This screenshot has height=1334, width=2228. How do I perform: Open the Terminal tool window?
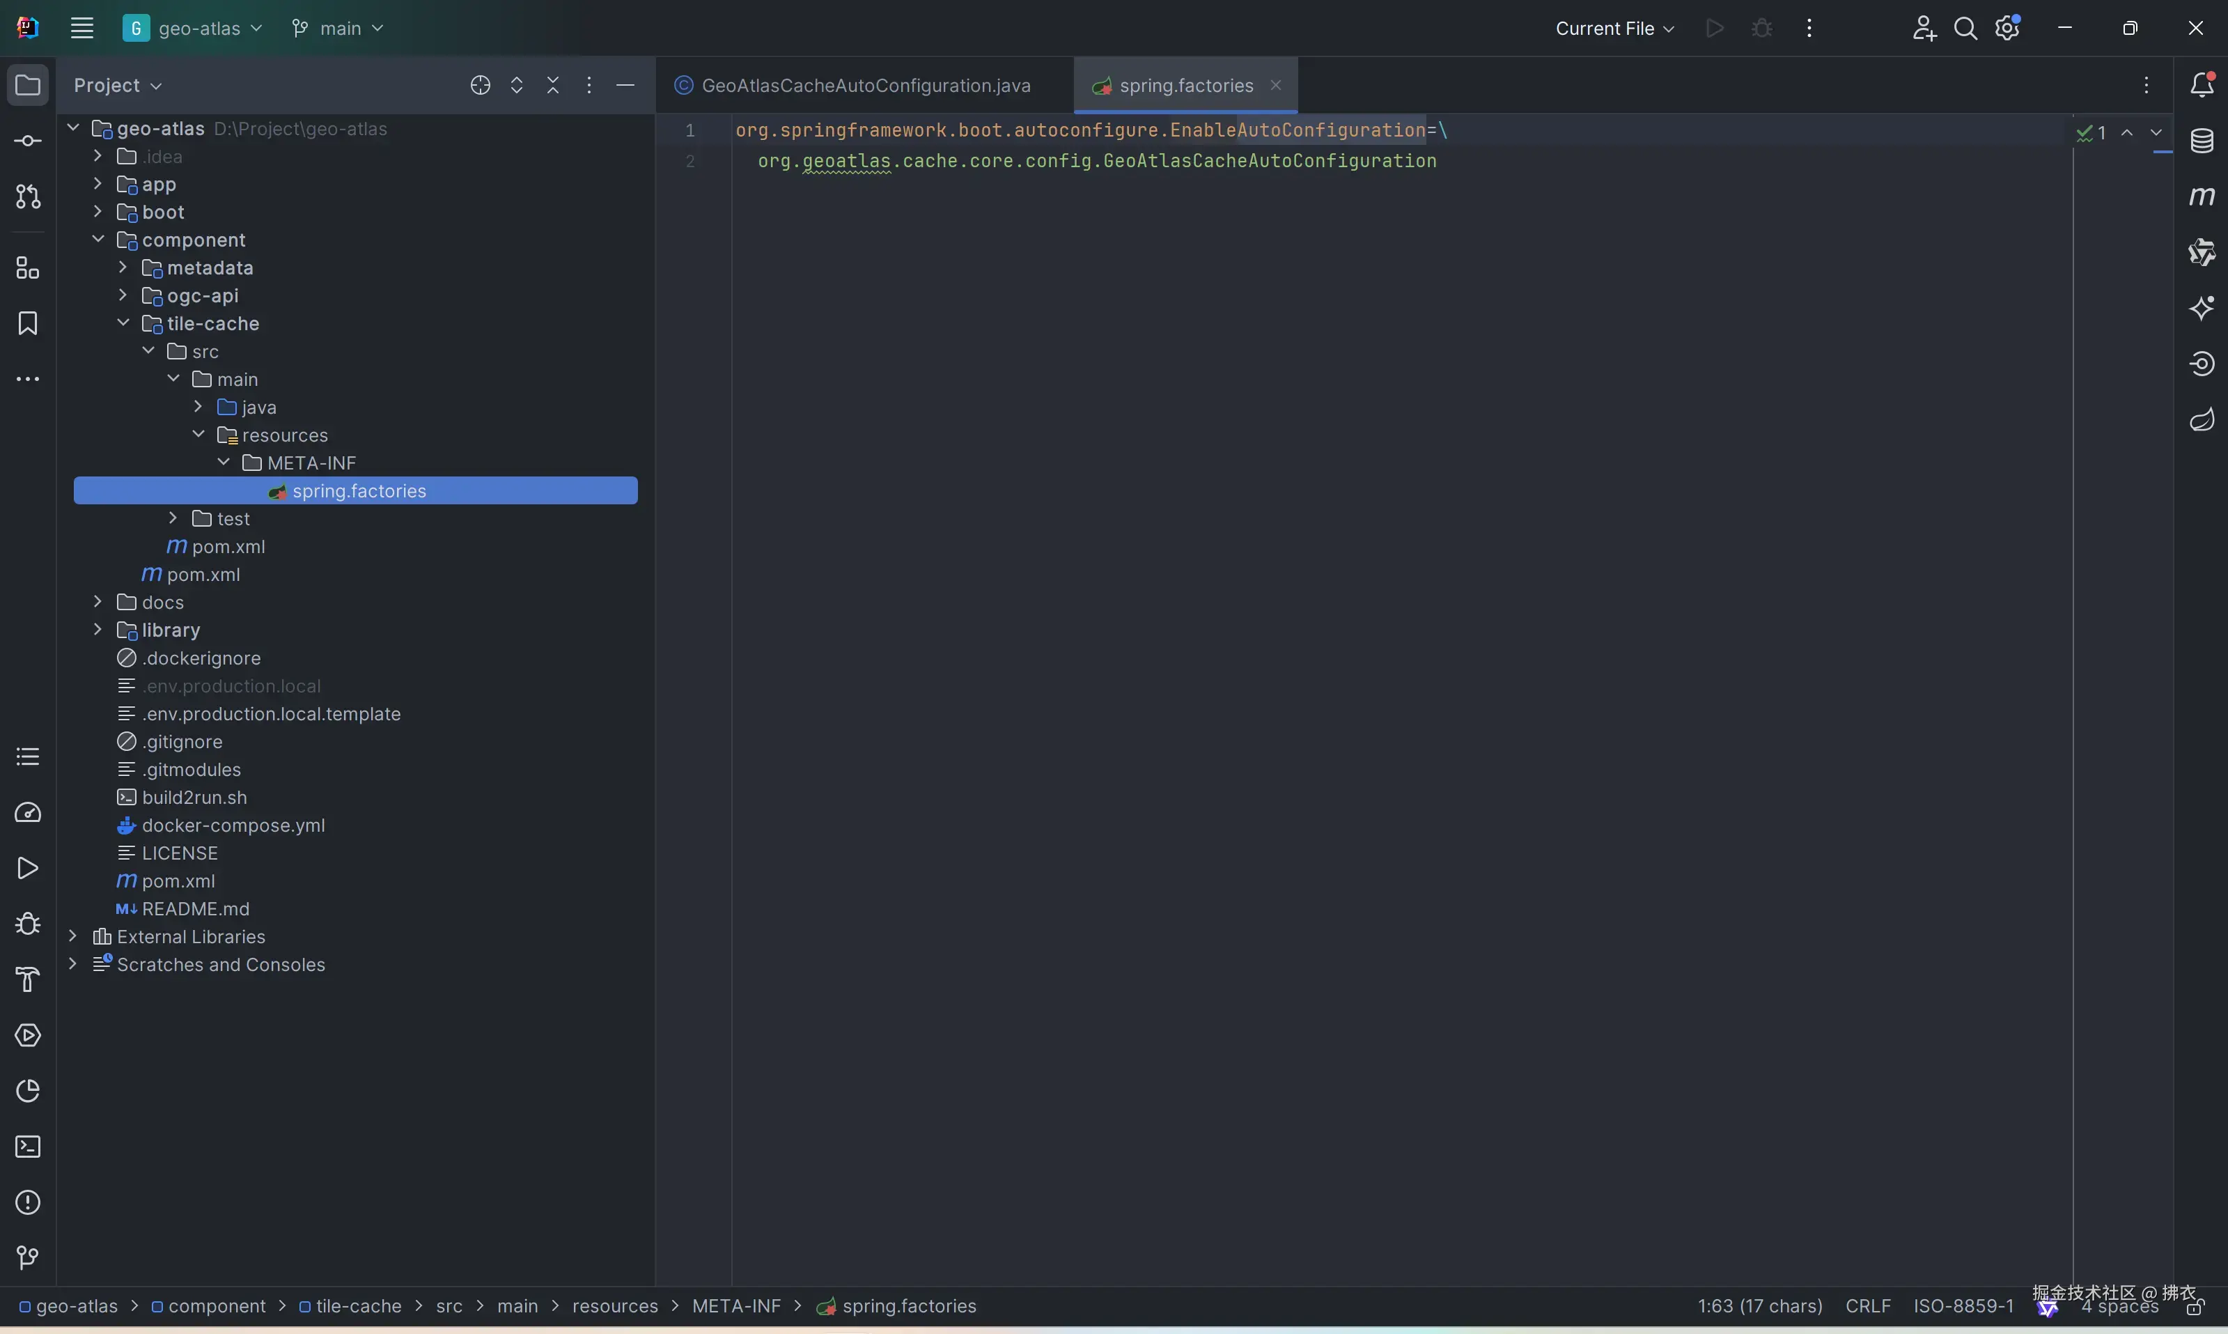28,1147
